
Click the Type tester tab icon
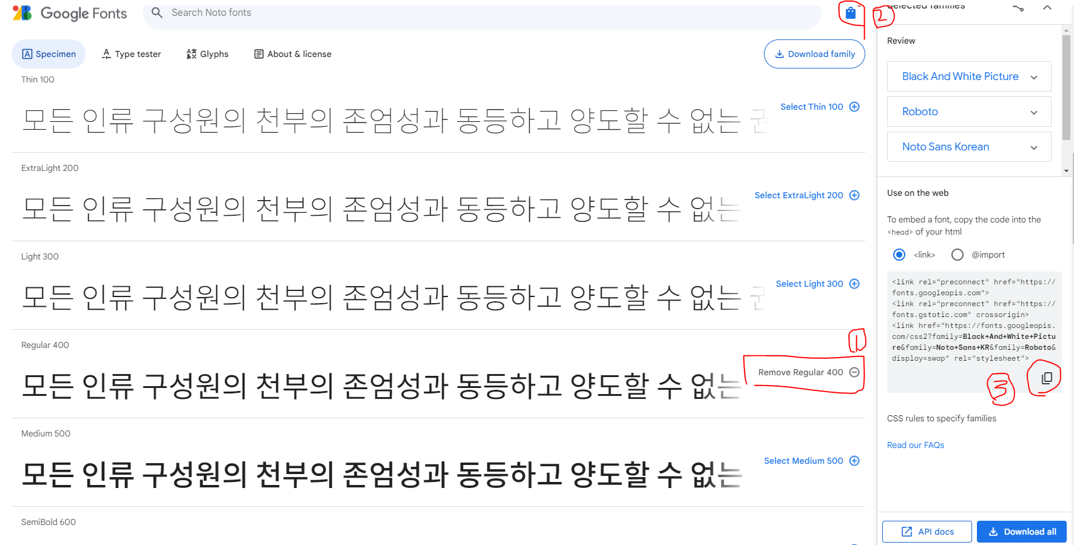click(106, 54)
